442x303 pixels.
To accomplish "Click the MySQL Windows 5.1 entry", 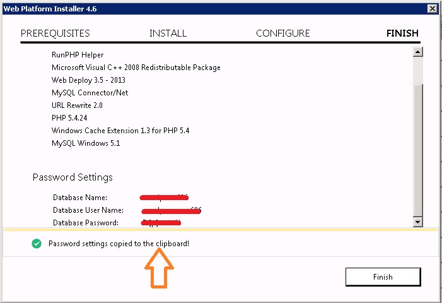I will (86, 143).
